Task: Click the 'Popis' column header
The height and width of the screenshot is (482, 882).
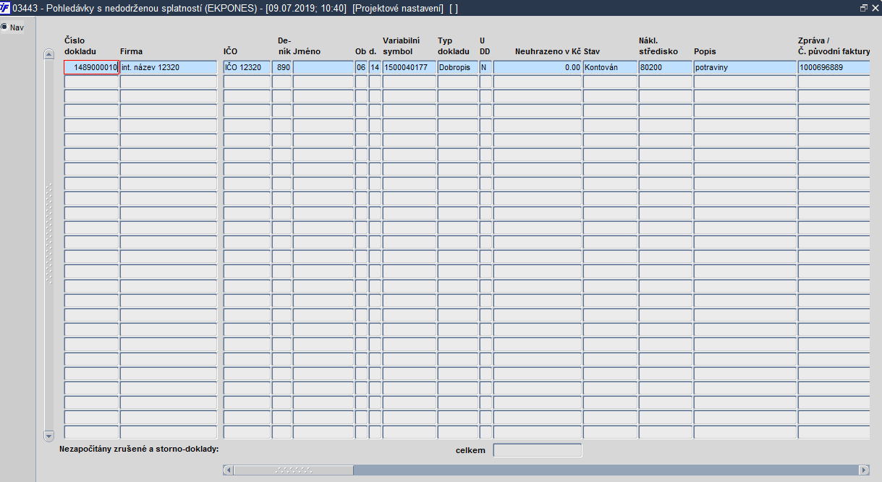Action: coord(705,52)
